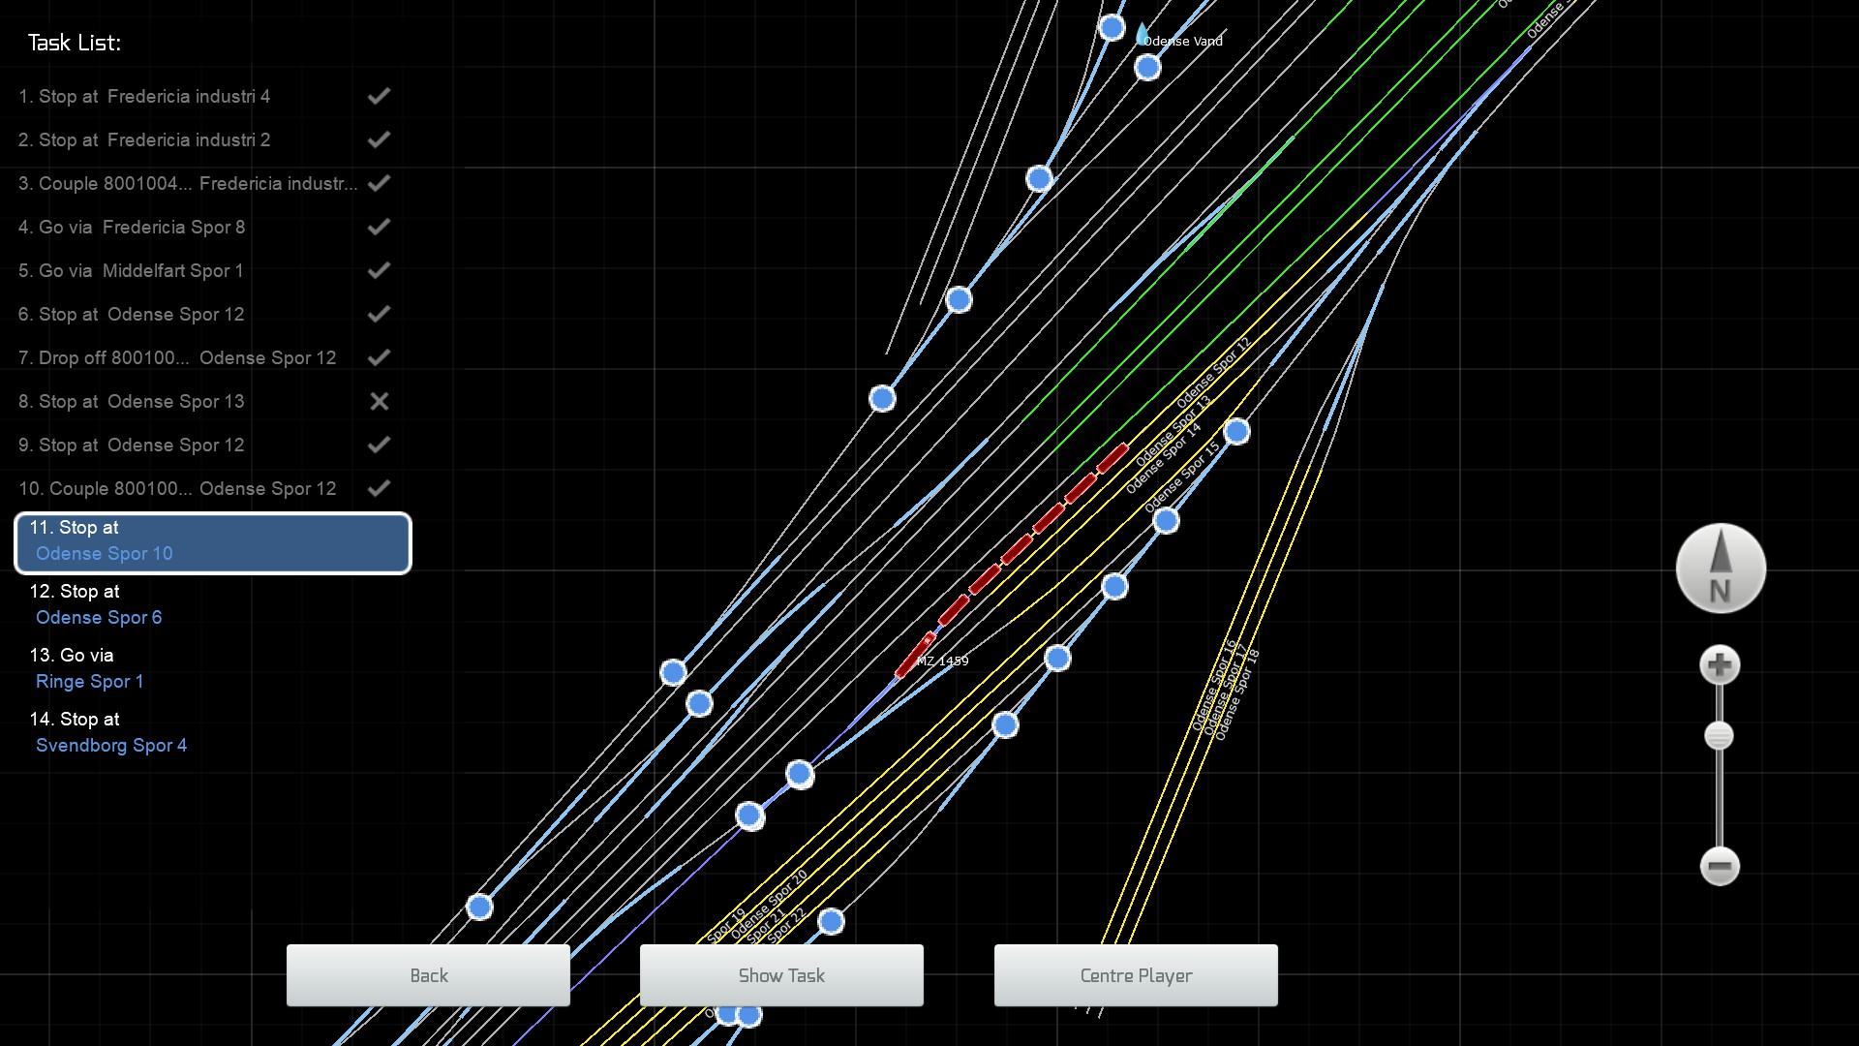This screenshot has width=1859, height=1046.
Task: Select task 11 Stop at Odense Spor 10
Action: click(x=213, y=542)
